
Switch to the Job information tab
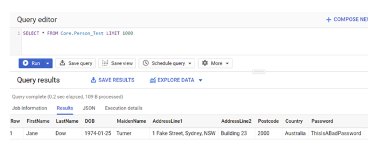[x=30, y=108]
